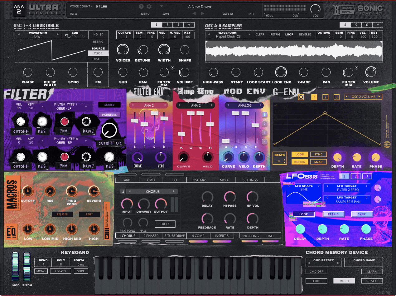396x296 pixels.
Task: Open the settings gear in header
Action: click(x=149, y=6)
